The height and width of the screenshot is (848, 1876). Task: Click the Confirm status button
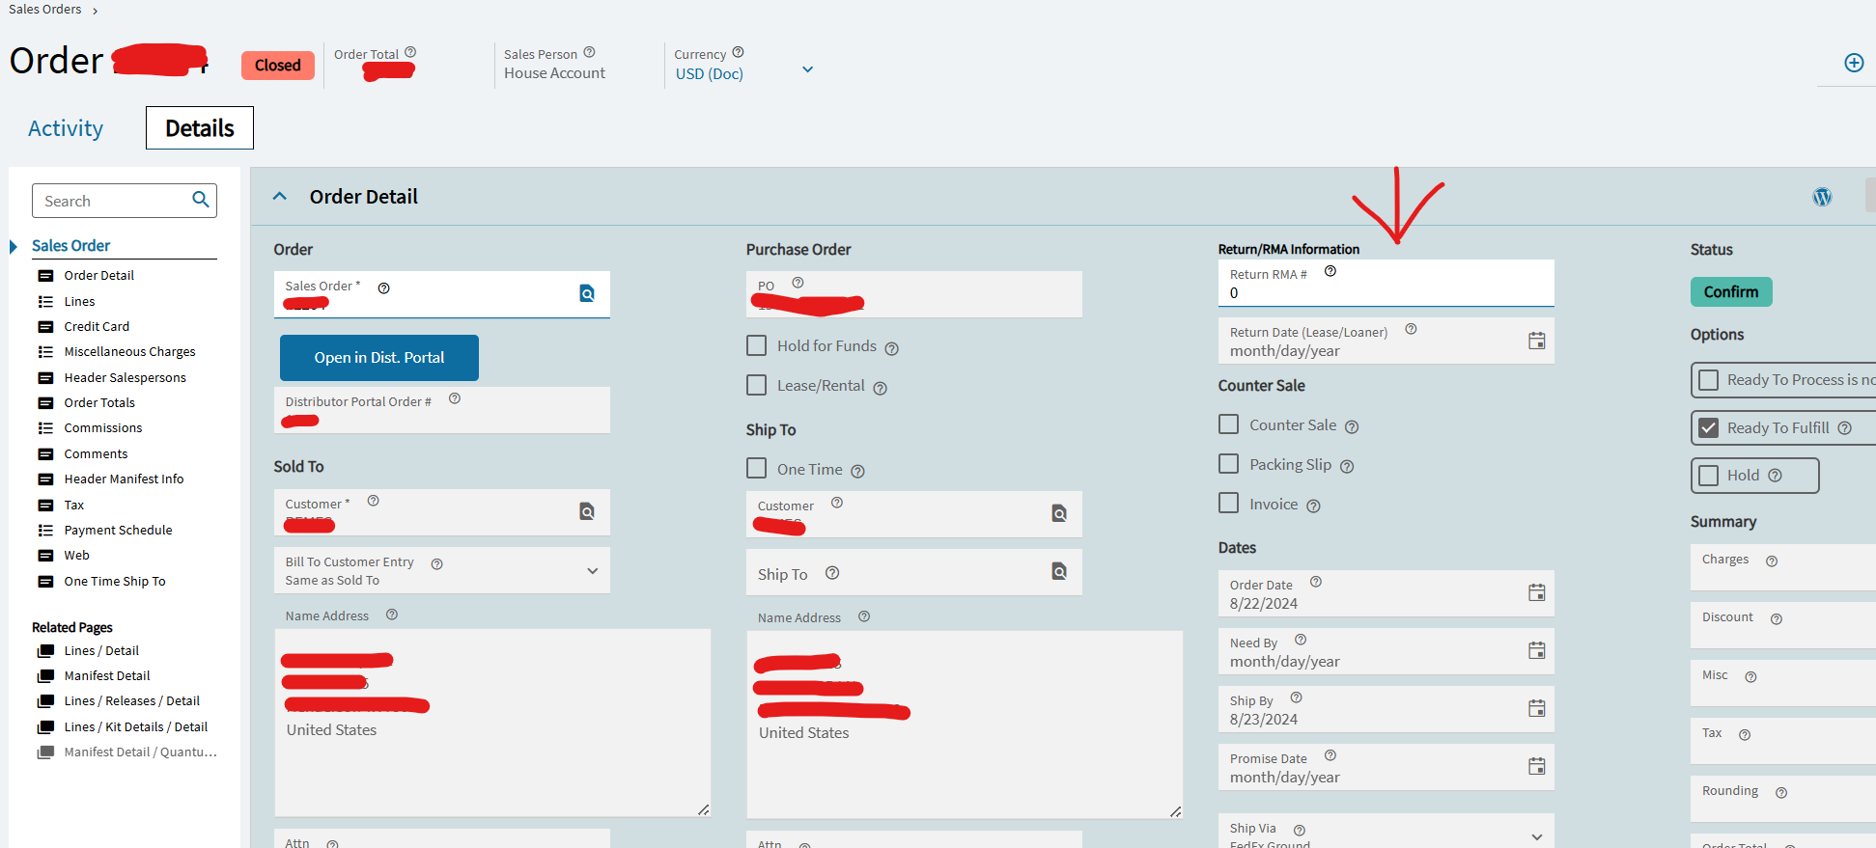tap(1731, 291)
